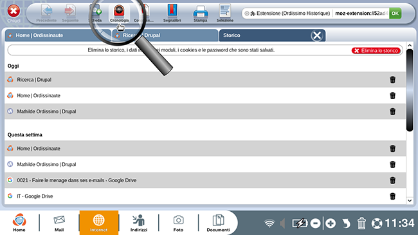Click the red Chiudi close icon
Image resolution: width=418 pixels, height=235 pixels.
(14, 11)
